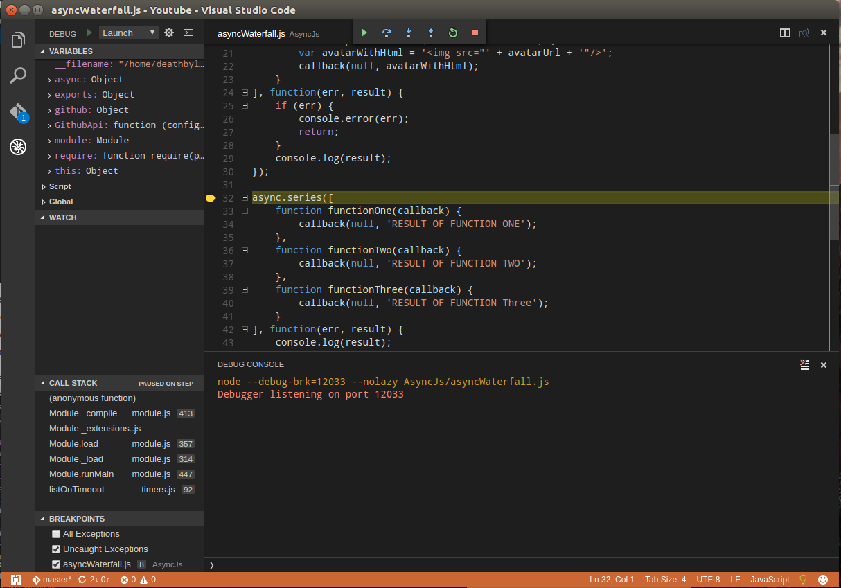Select Module.load stack frame
The image size is (841, 588).
click(x=119, y=444)
